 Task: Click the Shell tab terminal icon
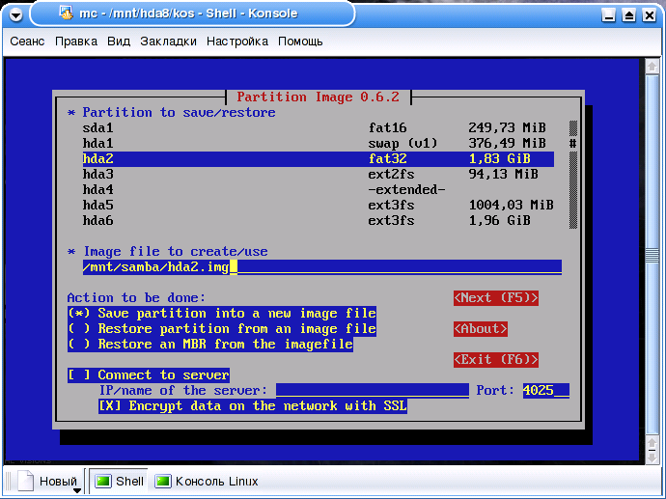tap(103, 482)
